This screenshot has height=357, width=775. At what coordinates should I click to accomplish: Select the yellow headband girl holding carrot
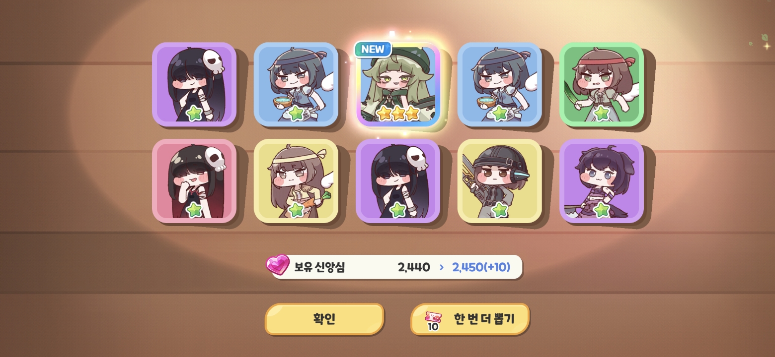296,181
